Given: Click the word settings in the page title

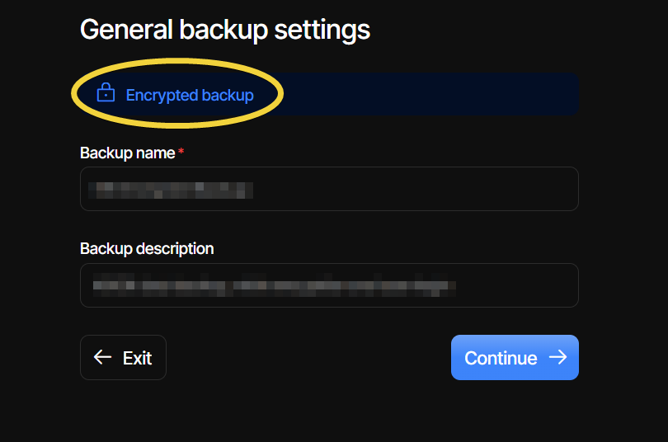Looking at the screenshot, I should 322,30.
